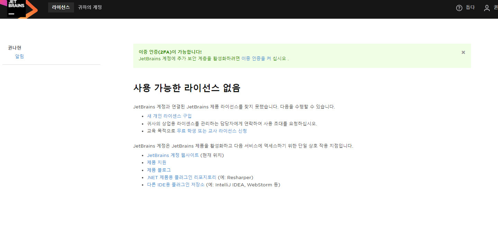The width and height of the screenshot is (498, 247).
Task: Click the (예: IntelliJ IDEA, WebStorm 등) text
Action: click(x=243, y=185)
